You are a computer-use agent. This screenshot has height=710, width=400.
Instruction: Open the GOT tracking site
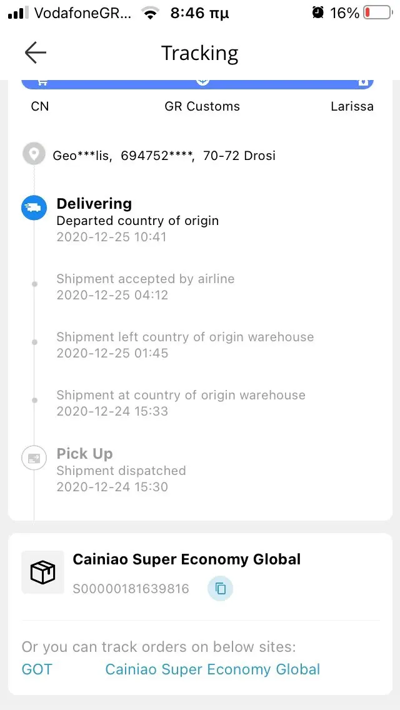click(x=37, y=669)
